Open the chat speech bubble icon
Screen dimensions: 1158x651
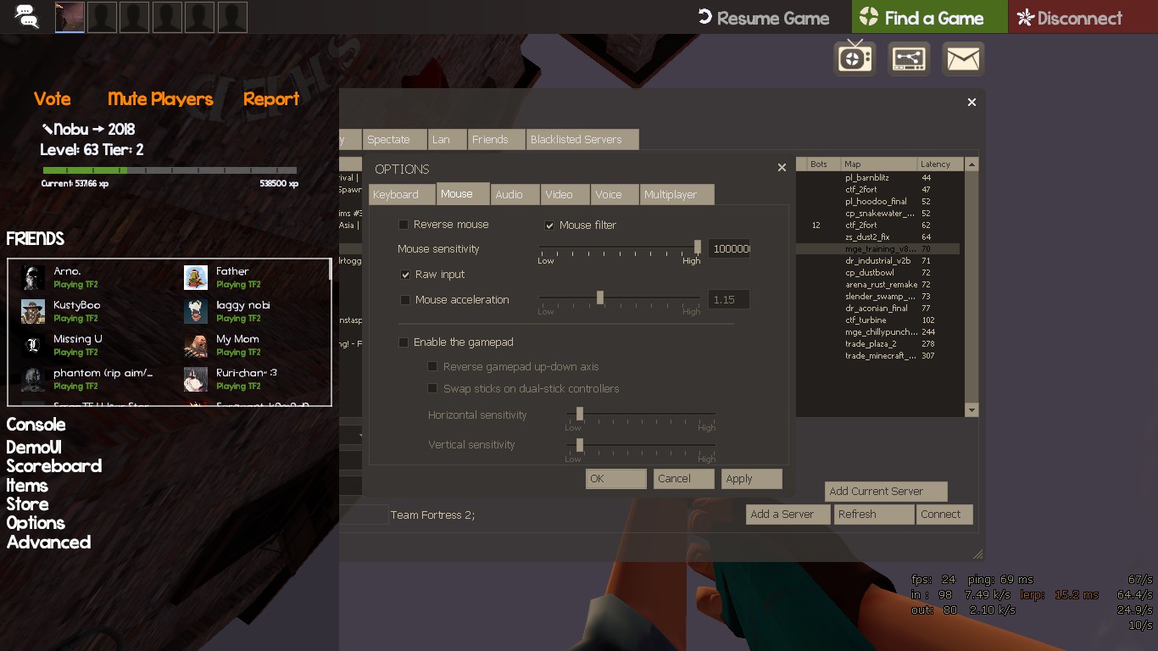pos(27,16)
